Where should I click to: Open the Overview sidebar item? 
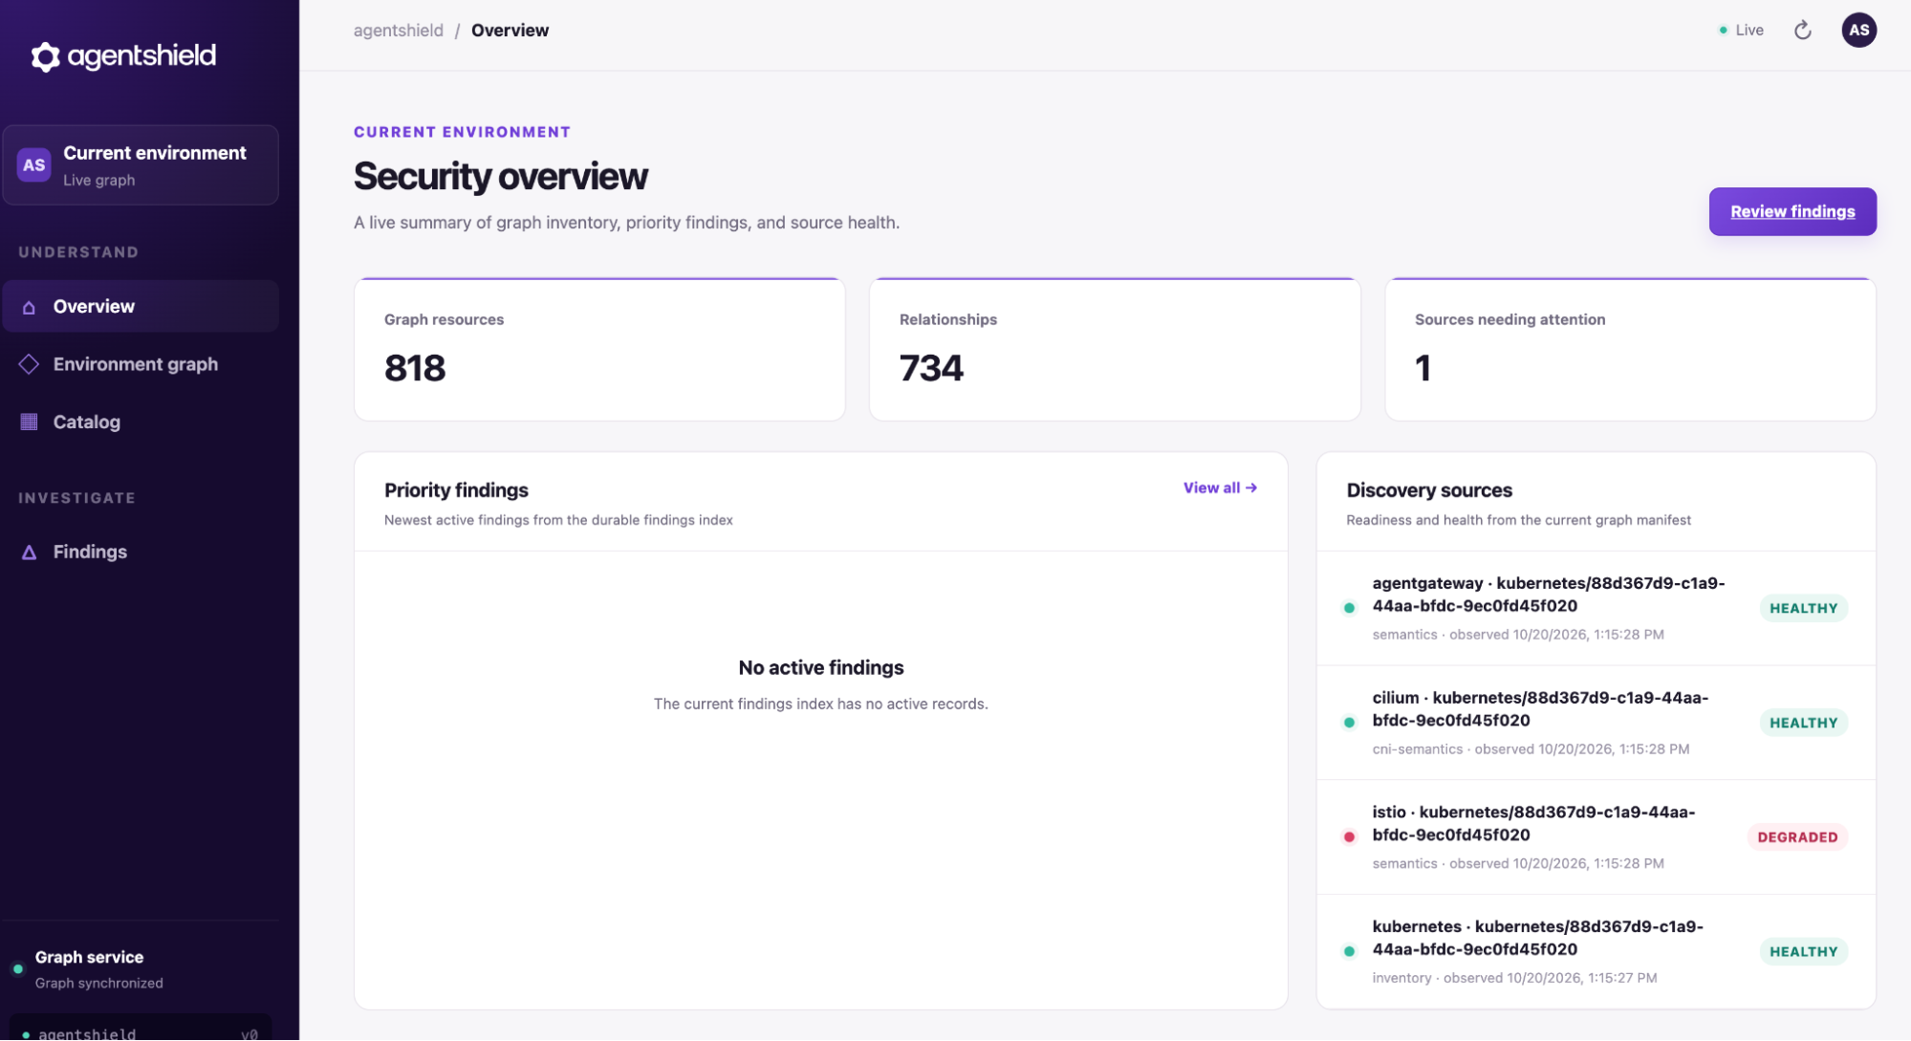[141, 306]
